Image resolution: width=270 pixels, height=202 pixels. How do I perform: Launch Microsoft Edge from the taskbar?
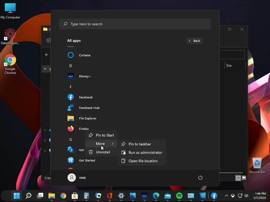click(156, 196)
